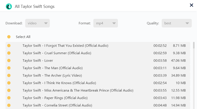The width and height of the screenshot is (197, 109).
Task: Uncheck Miss Americana & The Heartbreak Prince
Action: 9,90
